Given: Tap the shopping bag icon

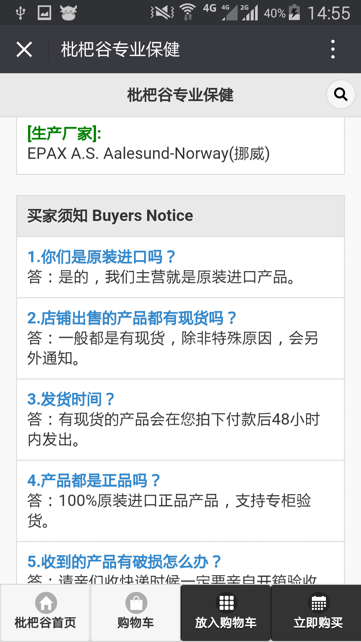Looking at the screenshot, I should coord(136,603).
